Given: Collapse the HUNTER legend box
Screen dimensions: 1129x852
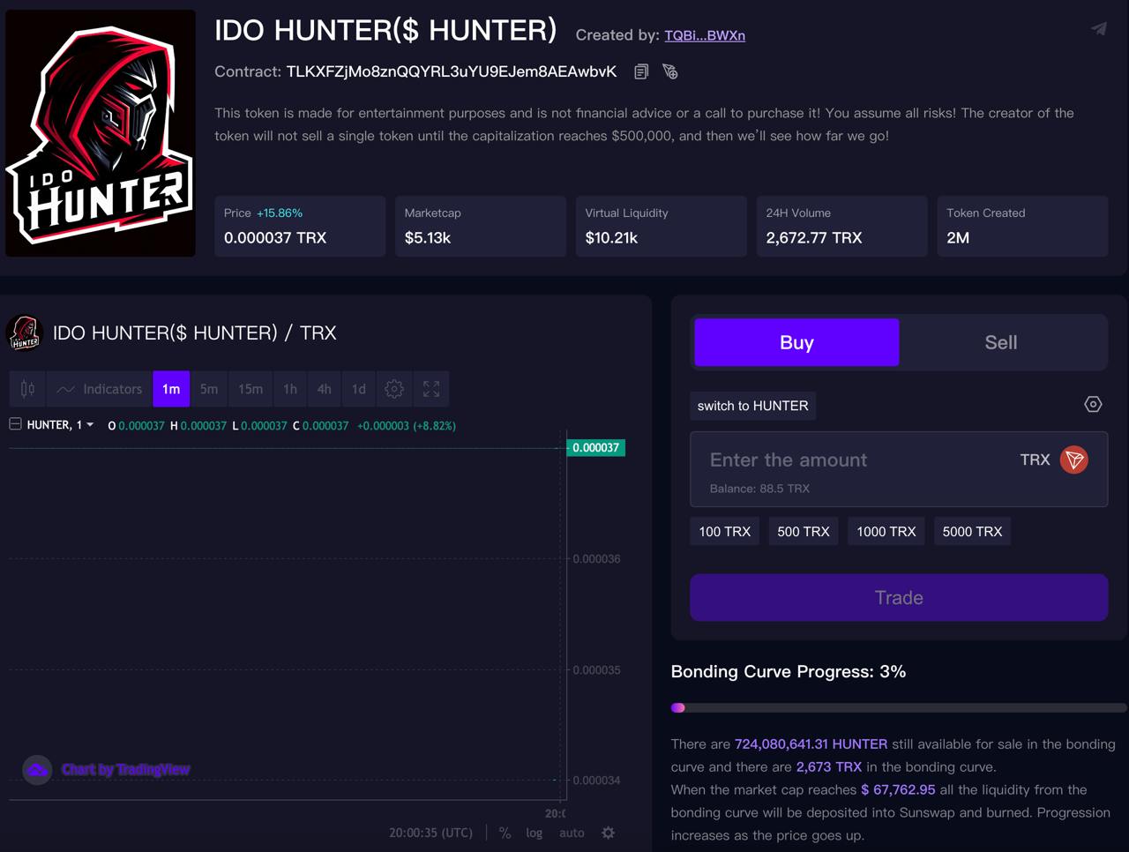Looking at the screenshot, I should (16, 424).
